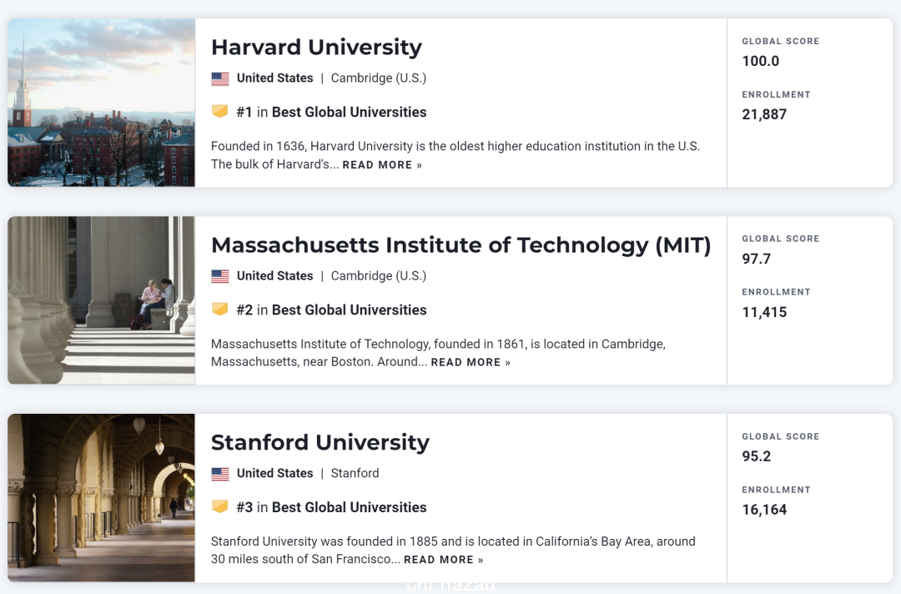The image size is (901, 594).
Task: Click the yellow badge icon beside #3 ranking
Action: pos(220,506)
